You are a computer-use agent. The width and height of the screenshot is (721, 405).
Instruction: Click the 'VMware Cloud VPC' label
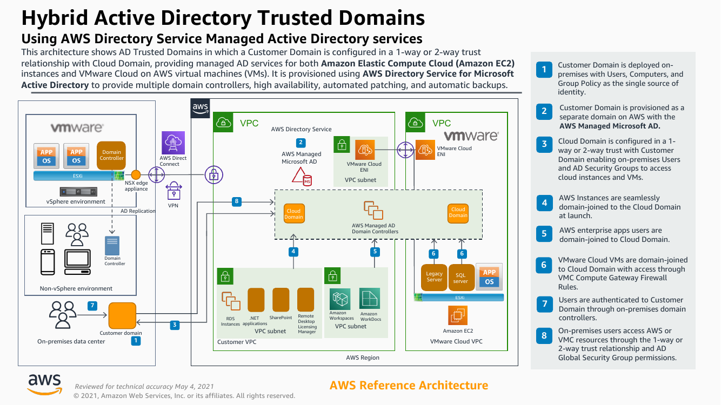pyautogui.click(x=456, y=341)
